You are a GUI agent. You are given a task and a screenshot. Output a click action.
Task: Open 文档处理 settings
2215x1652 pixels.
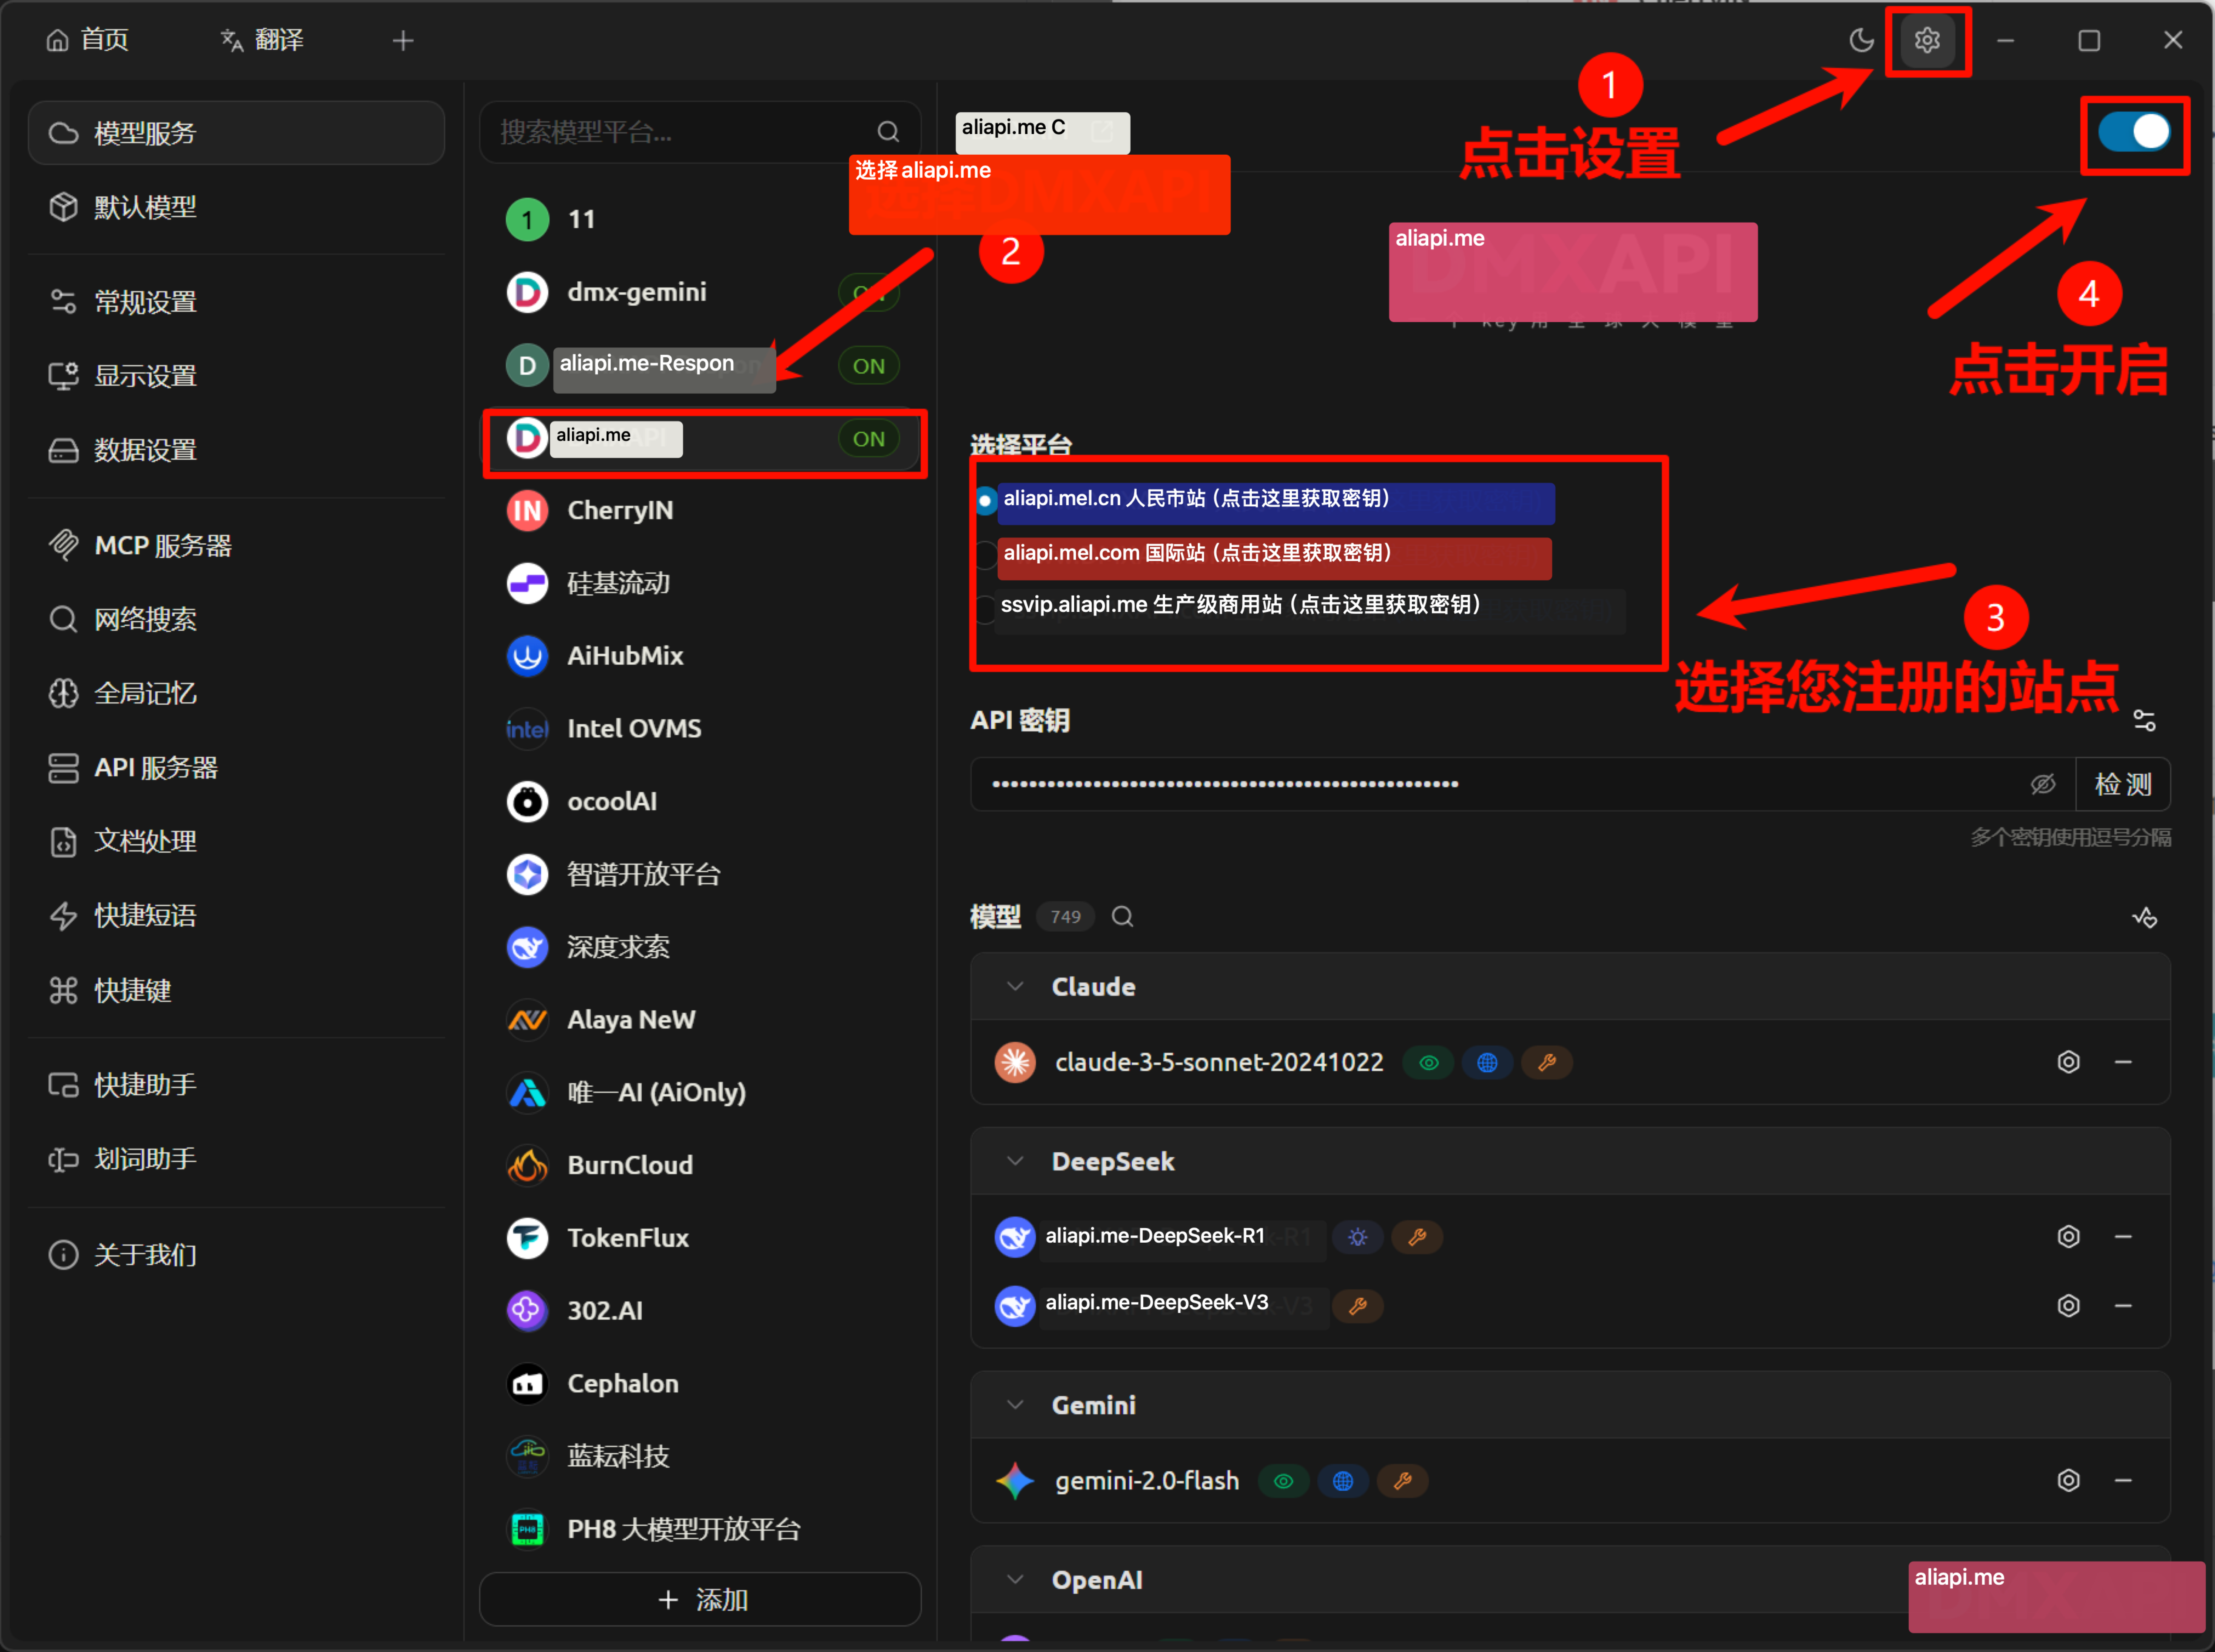point(236,842)
